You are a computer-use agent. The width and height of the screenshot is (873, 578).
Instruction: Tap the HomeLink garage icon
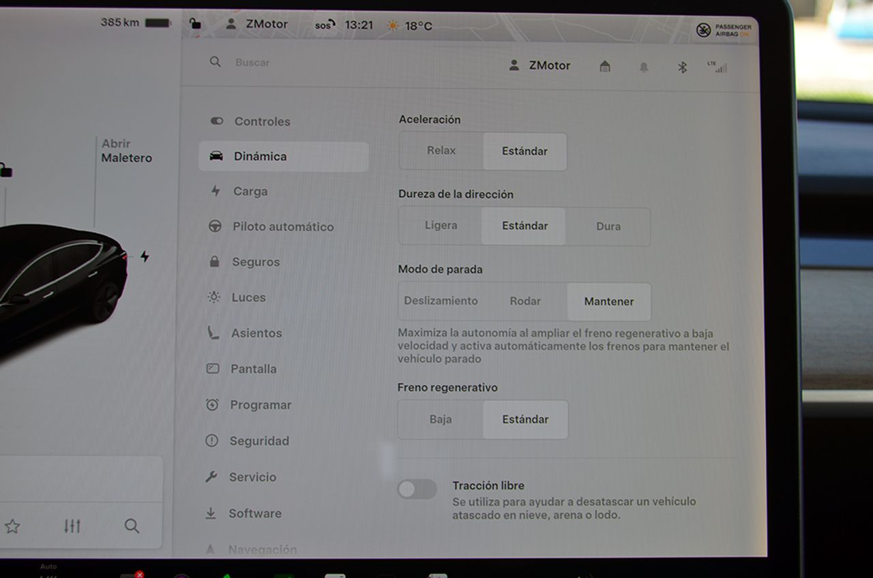coord(604,66)
